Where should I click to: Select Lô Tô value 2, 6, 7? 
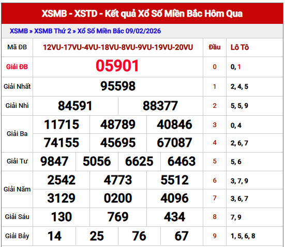(x=239, y=143)
